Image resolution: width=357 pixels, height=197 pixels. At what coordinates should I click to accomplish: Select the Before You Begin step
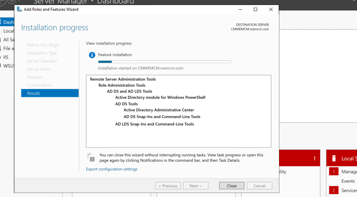[x=43, y=45]
